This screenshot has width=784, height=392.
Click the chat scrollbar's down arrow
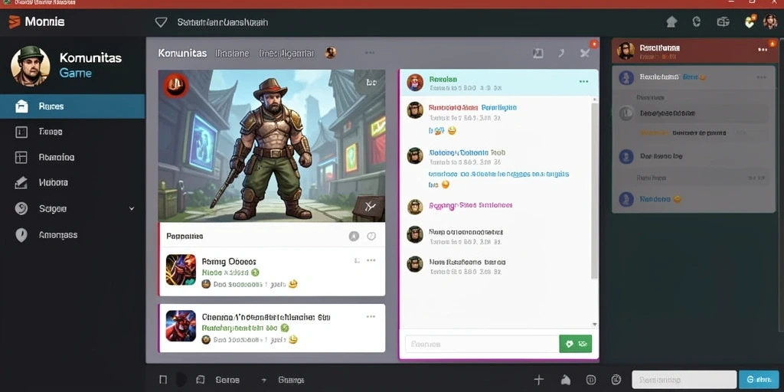(x=594, y=324)
